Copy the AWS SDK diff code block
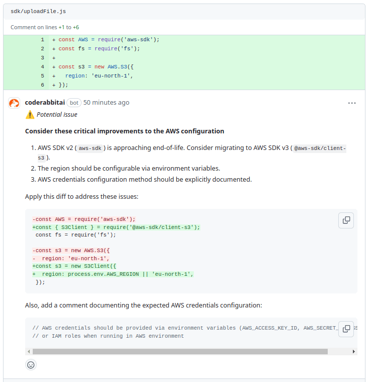The image size is (369, 382). [x=346, y=220]
